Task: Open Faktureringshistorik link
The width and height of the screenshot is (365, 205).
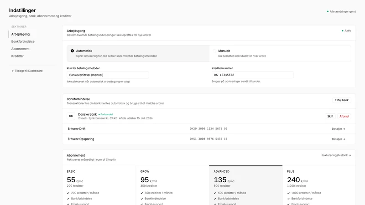Action: point(336,155)
